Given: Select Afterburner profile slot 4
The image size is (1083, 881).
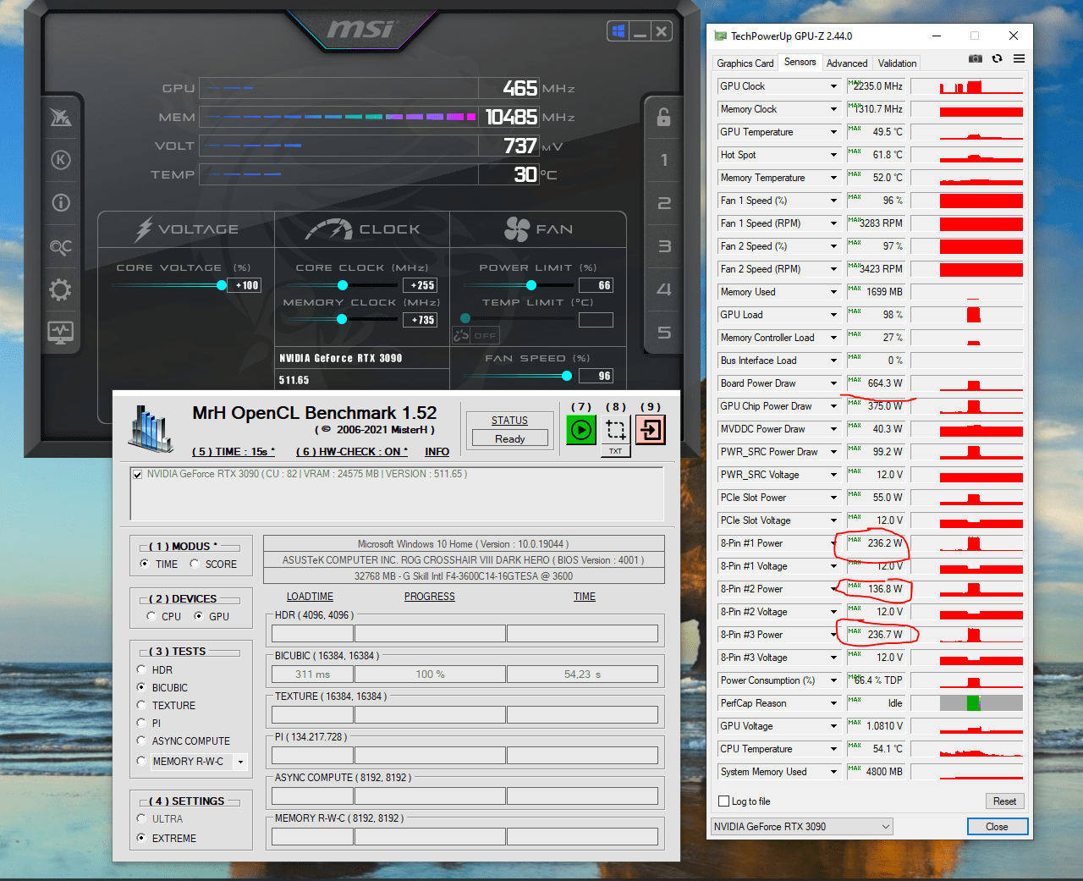Looking at the screenshot, I should pos(664,289).
